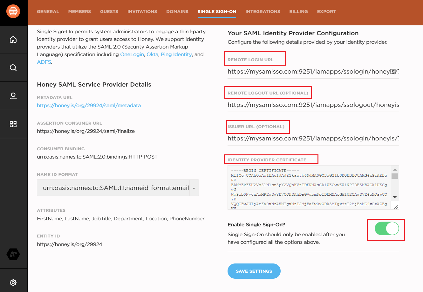423x292 pixels.
Task: Click the certificate scrollbar down arrow
Action: (395, 197)
